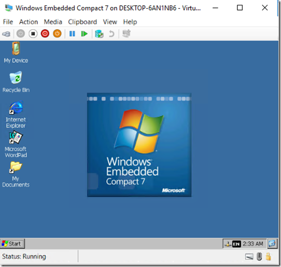Send Ctrl+Alt+Del using toolbar icon
This screenshot has height=267, width=281.
(x=7, y=34)
